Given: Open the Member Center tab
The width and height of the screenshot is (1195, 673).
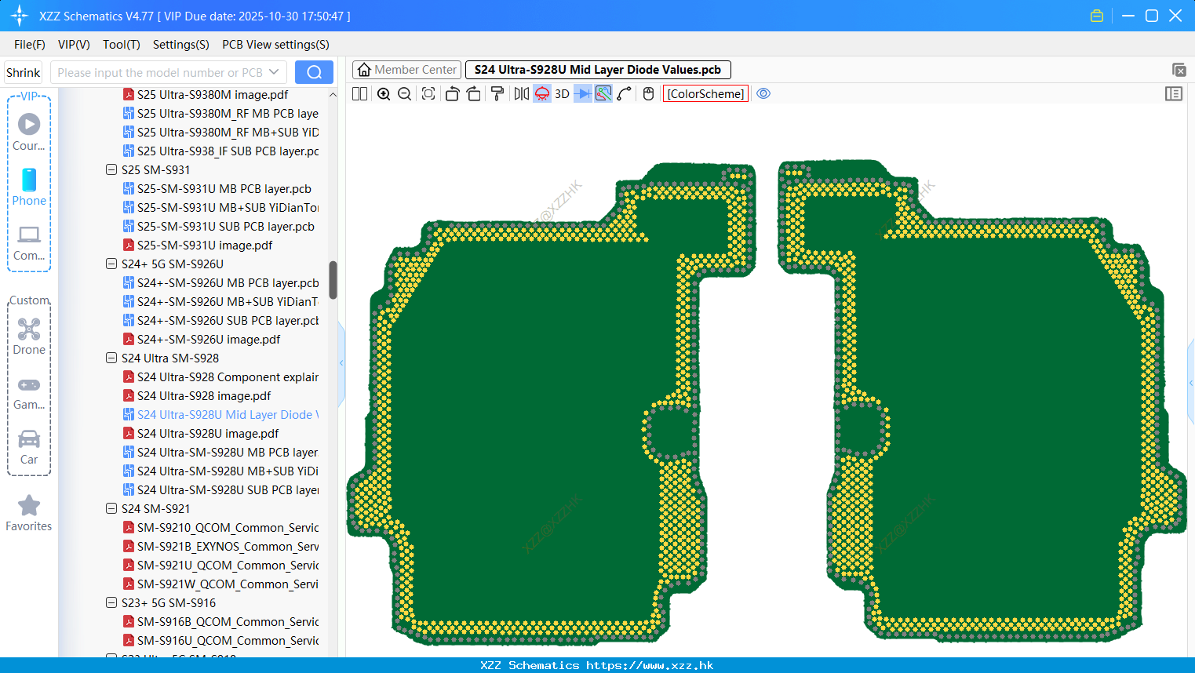Looking at the screenshot, I should [407, 70].
